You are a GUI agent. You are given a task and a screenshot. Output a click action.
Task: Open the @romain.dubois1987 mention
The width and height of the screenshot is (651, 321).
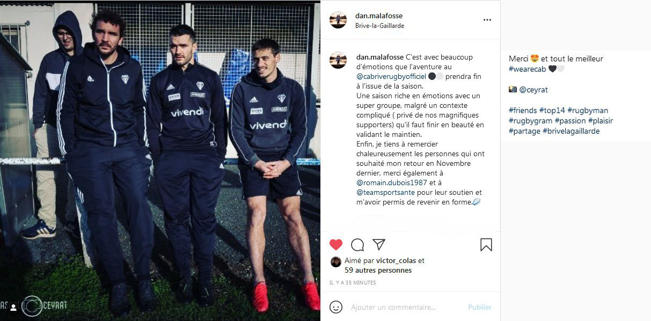pos(392,183)
